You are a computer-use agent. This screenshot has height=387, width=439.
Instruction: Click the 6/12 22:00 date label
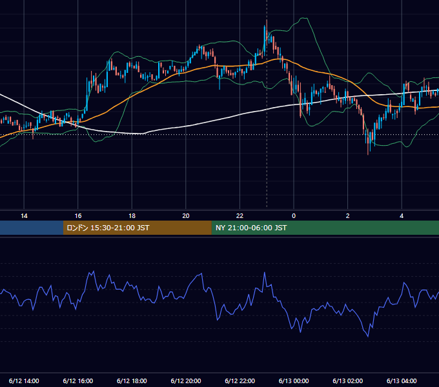pyautogui.click(x=240, y=381)
